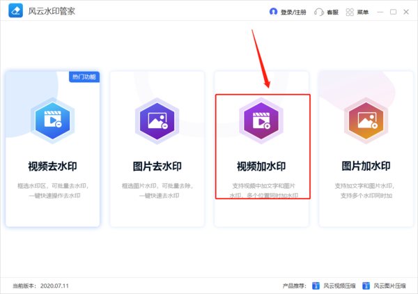Click the description text '框选水印区，可批量去水印'
This screenshot has height=294, width=418.
tap(53, 186)
